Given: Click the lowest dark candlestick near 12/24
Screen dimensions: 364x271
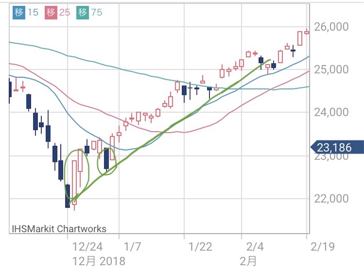Looking at the screenshot, I should [x=68, y=196].
